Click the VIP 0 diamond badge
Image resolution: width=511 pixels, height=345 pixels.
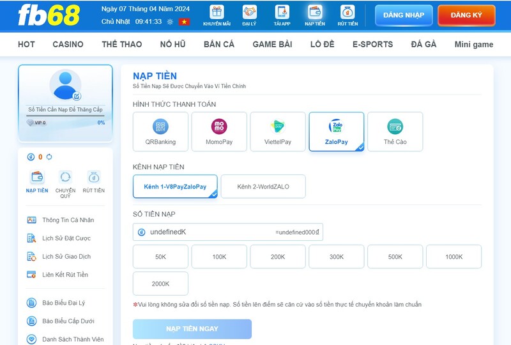point(36,123)
